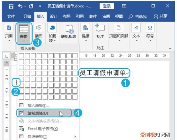The image size is (177, 140).
Task: Click the 员工请假申请单 heading text
Action: 103,73
